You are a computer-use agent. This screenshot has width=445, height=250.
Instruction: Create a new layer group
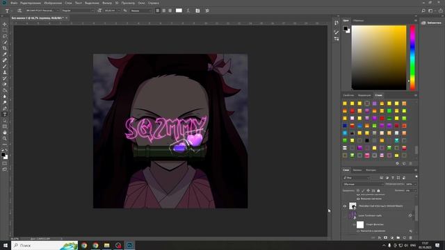tap(398, 237)
